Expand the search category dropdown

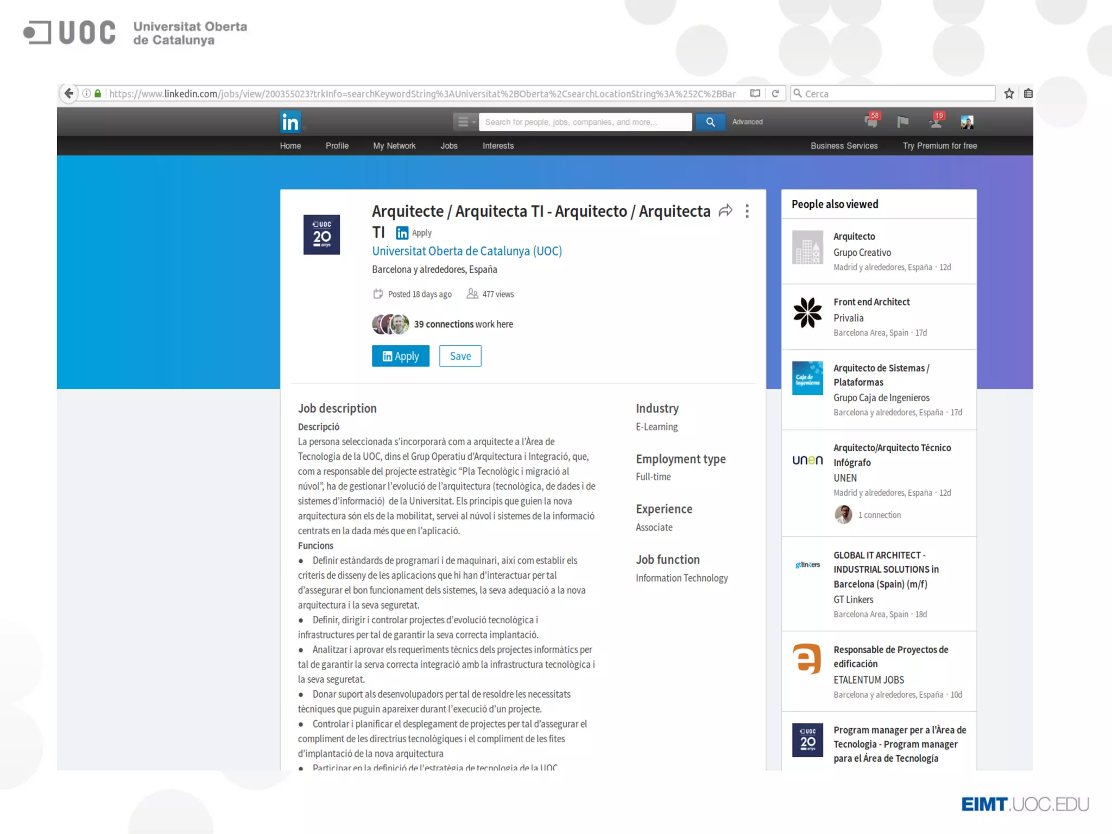tap(465, 122)
